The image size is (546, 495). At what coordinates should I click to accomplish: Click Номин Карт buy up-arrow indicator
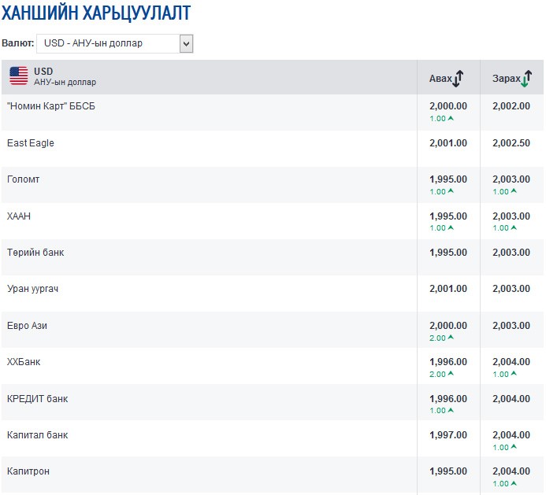[451, 118]
